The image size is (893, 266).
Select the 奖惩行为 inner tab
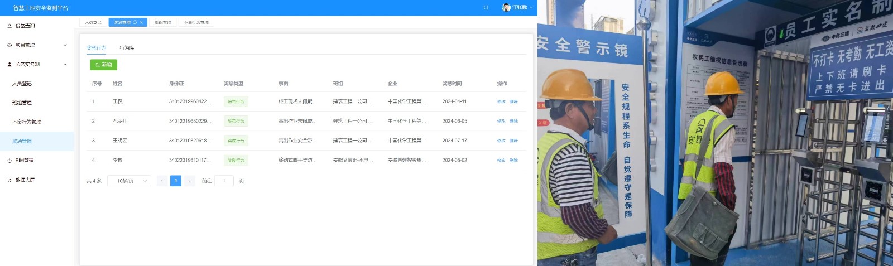96,48
